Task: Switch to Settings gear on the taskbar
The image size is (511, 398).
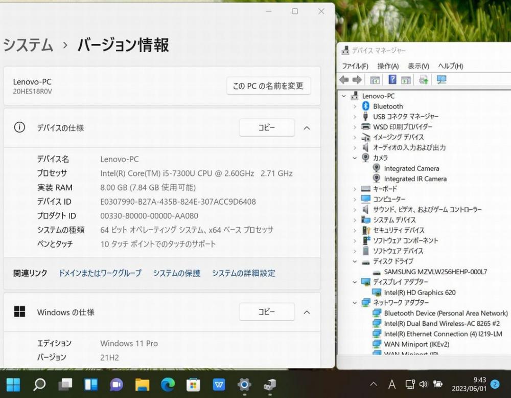Action: click(x=244, y=385)
